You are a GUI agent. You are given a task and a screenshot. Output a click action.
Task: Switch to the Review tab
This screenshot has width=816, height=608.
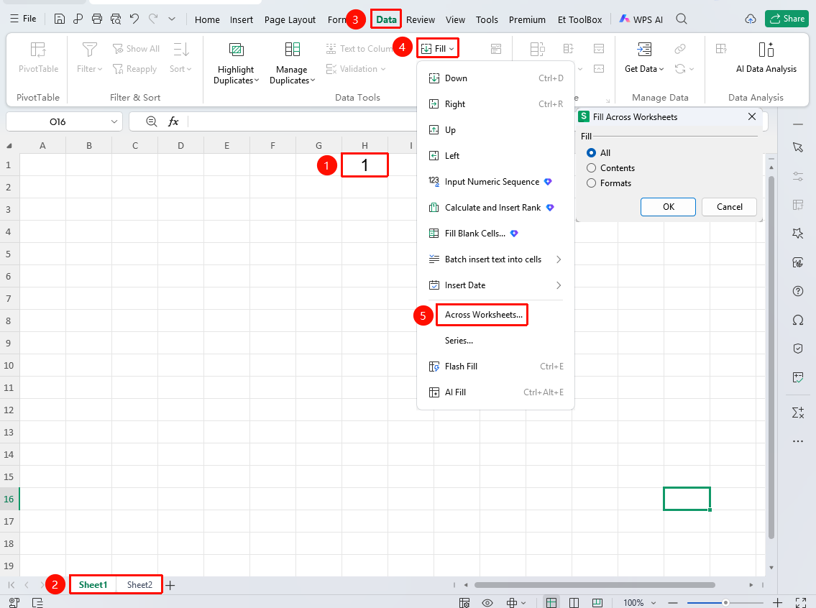coord(421,20)
